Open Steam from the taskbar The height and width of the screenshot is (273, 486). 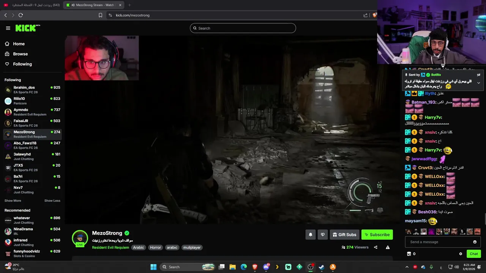321,267
